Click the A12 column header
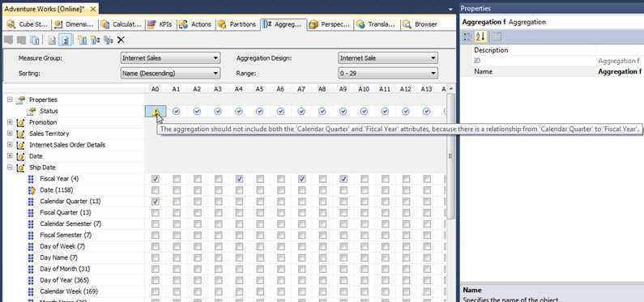Viewport: 644px width, 302px height. tap(406, 88)
